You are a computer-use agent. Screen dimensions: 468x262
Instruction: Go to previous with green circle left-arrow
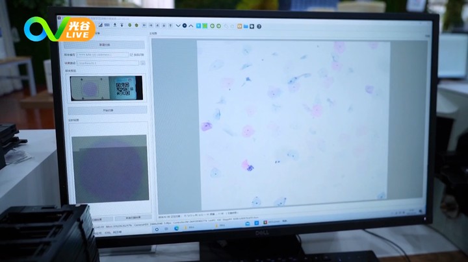coord(212,26)
